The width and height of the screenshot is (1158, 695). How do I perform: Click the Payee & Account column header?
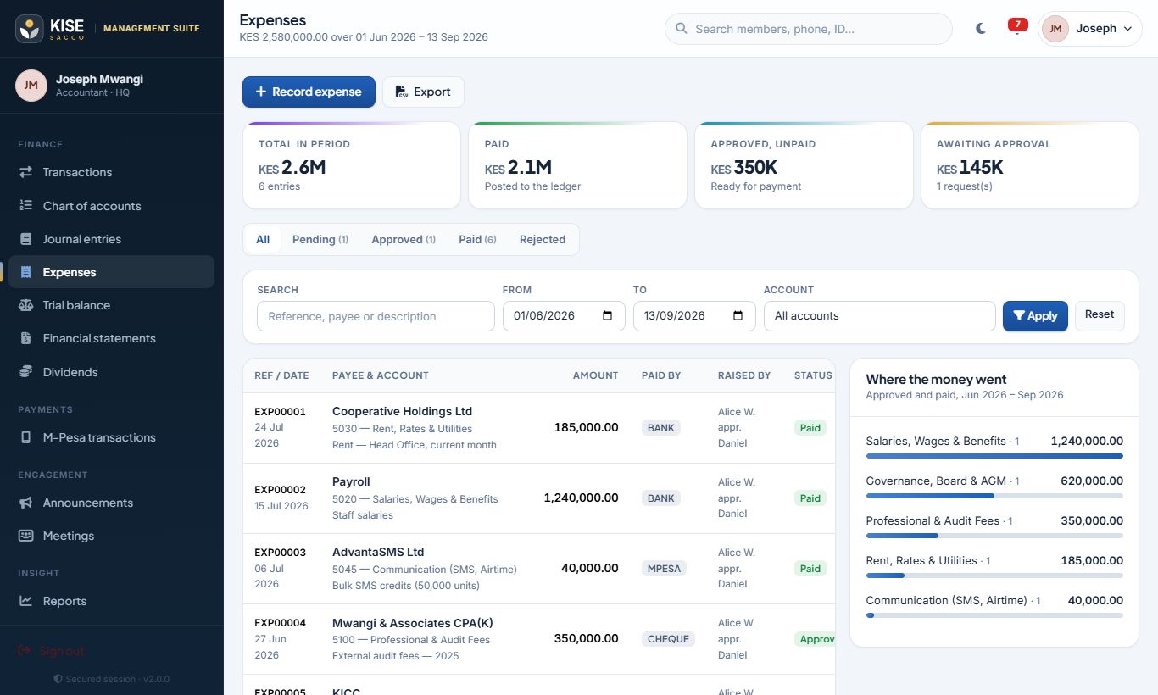381,375
